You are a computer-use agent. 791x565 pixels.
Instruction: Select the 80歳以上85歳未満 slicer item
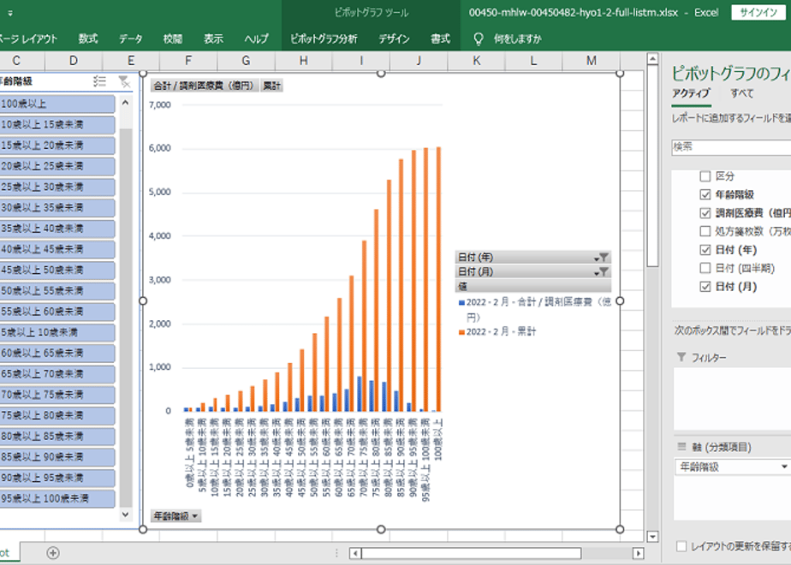(57, 437)
